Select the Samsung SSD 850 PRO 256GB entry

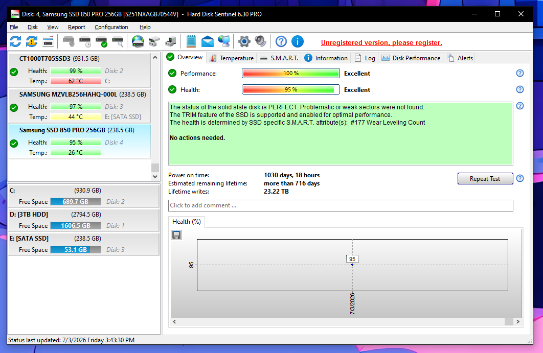[x=79, y=142]
